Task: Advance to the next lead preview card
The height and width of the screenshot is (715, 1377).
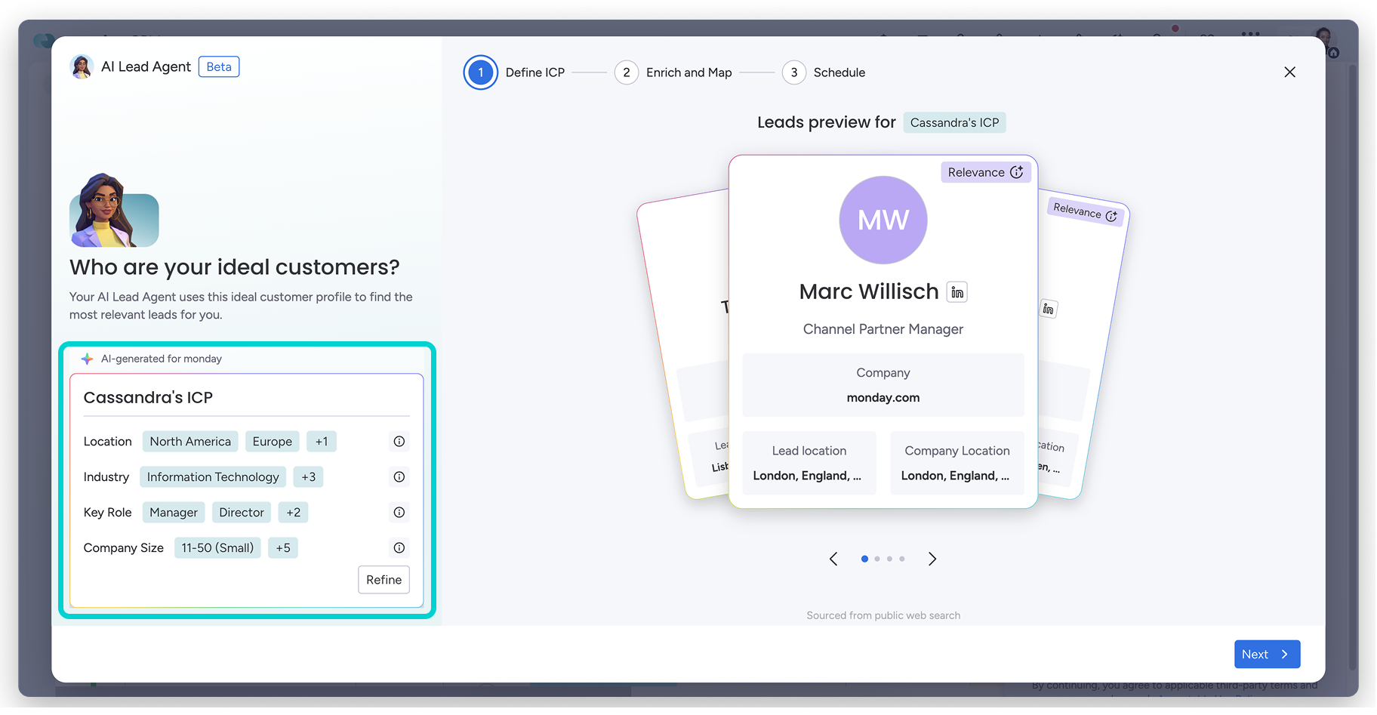Action: click(x=932, y=559)
